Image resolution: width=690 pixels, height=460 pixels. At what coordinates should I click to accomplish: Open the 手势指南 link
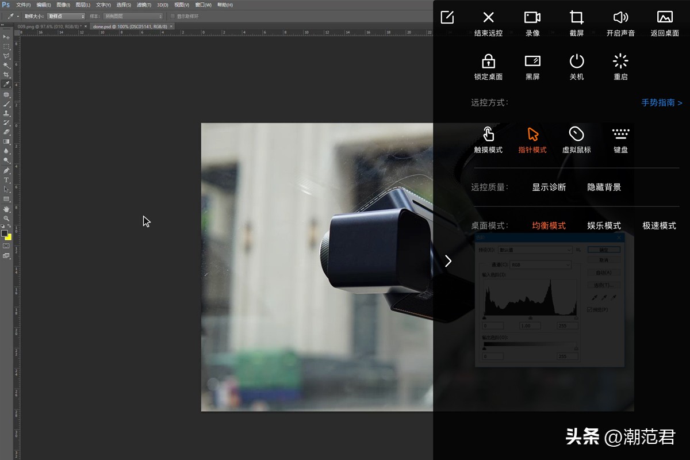click(660, 102)
